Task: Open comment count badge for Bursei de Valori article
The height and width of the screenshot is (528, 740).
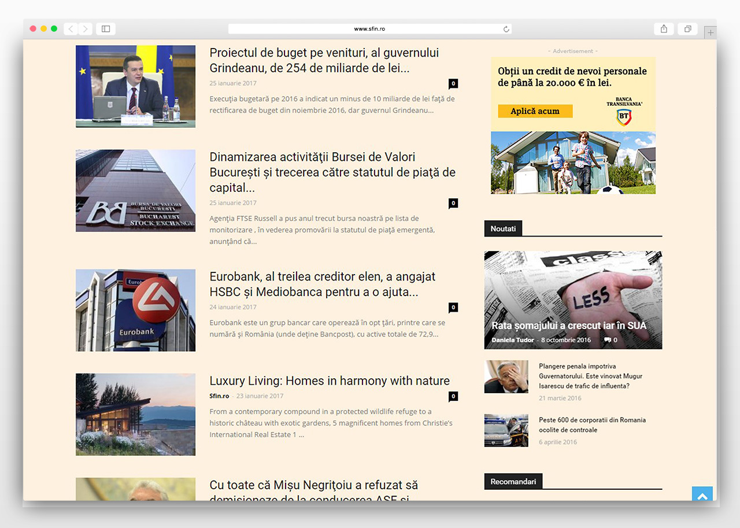Action: click(x=453, y=203)
